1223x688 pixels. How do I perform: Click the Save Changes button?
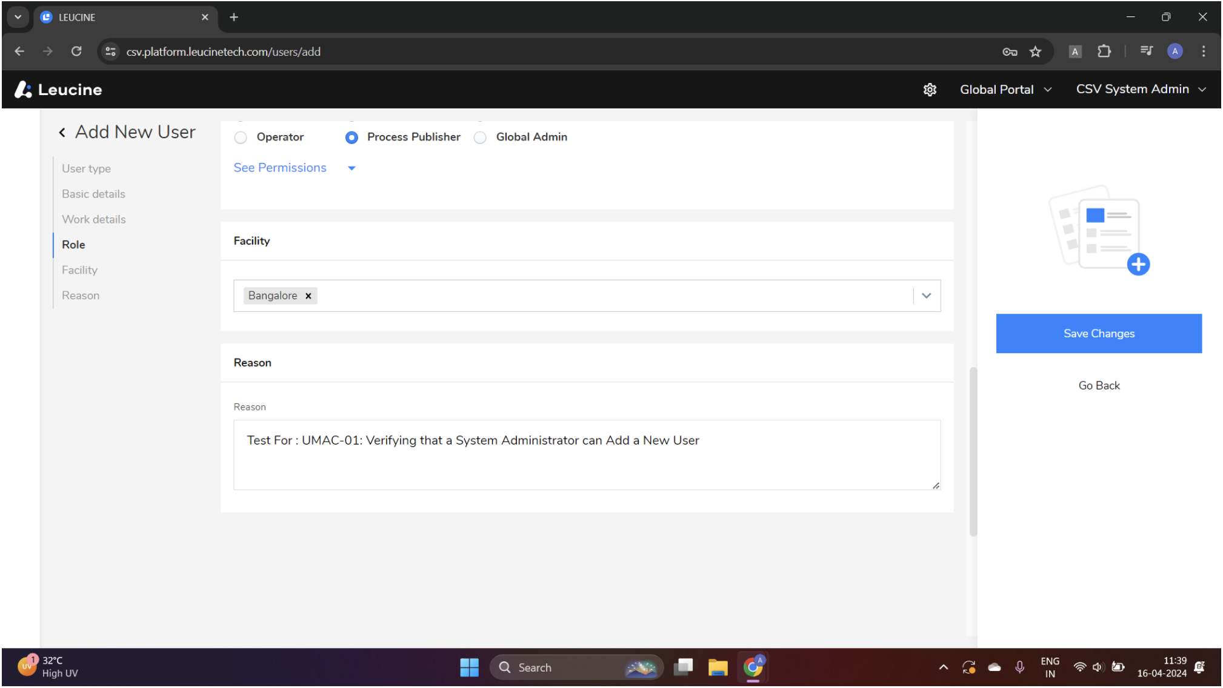pyautogui.click(x=1099, y=334)
